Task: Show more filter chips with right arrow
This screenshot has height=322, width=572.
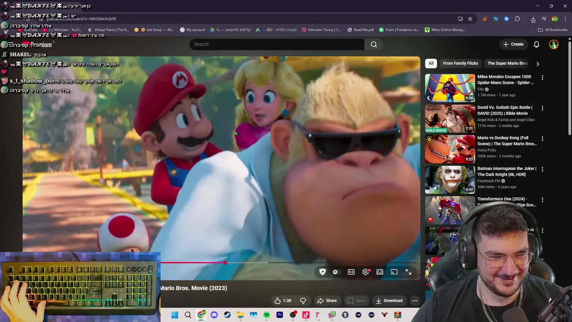Action: pyautogui.click(x=538, y=64)
